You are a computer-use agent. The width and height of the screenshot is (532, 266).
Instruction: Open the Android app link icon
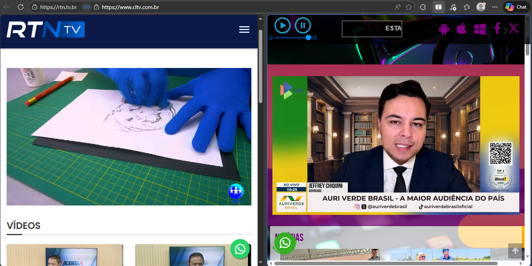point(444,29)
